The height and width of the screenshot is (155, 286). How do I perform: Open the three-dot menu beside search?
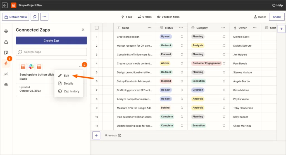pyautogui.click(x=44, y=17)
